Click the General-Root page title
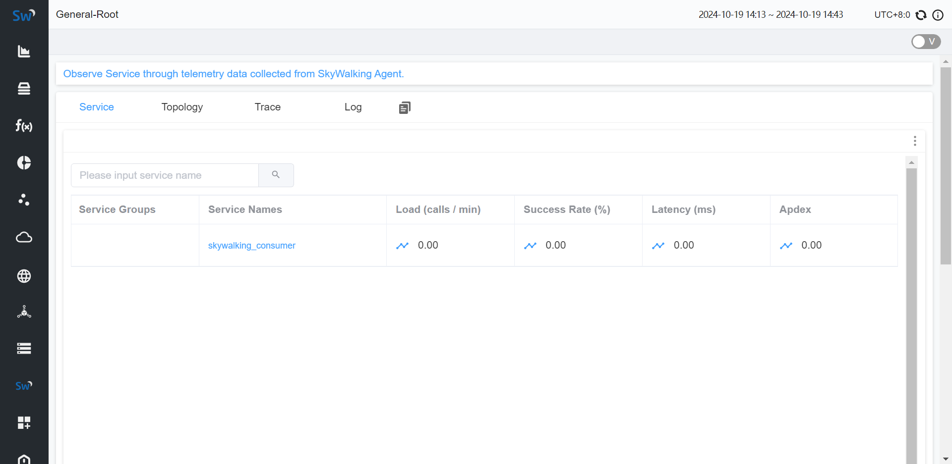 (x=87, y=14)
